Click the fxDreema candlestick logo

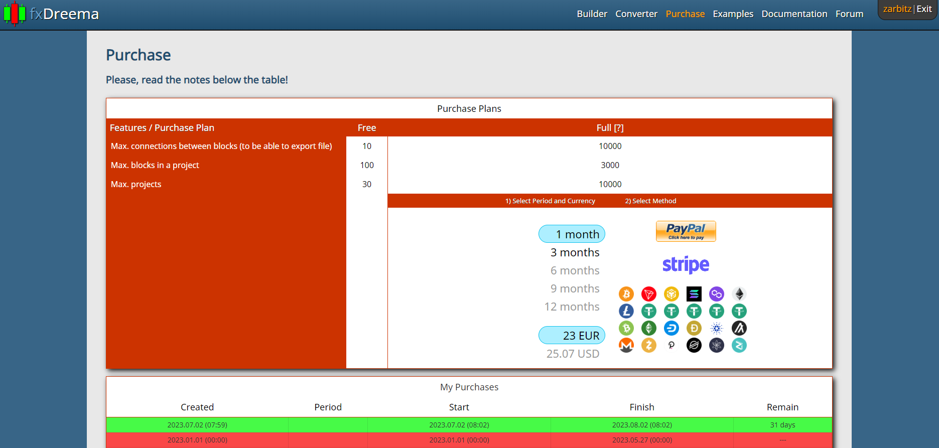click(x=15, y=14)
